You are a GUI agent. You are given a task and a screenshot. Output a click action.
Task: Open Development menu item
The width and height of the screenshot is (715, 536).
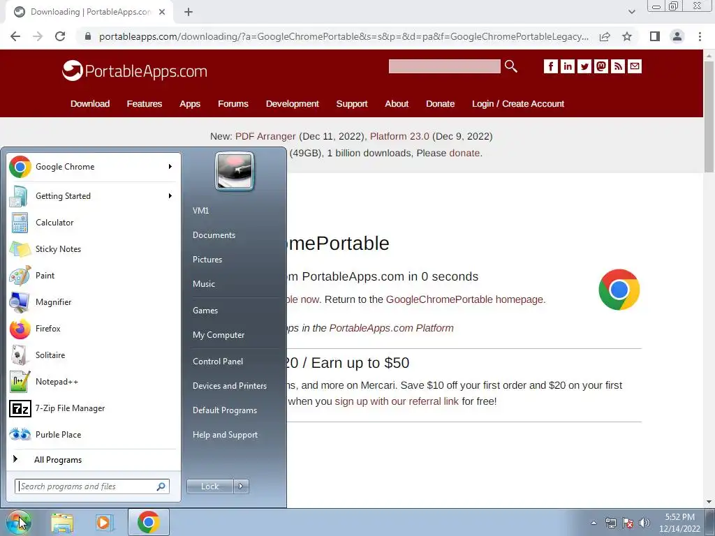pyautogui.click(x=293, y=103)
